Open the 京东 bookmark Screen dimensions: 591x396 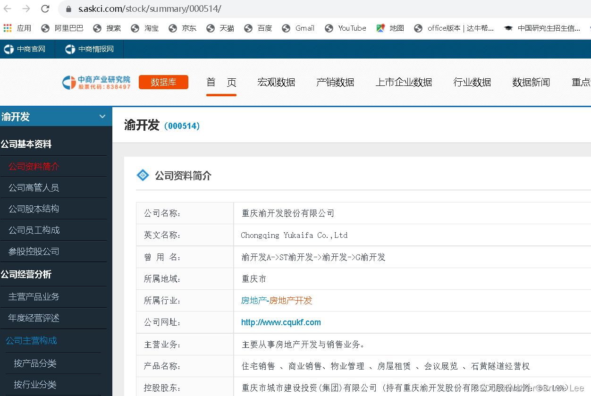tap(183, 28)
